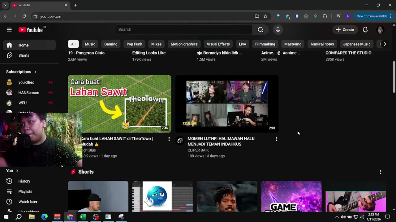Screen dimensions: 396x222
Task: Open more options for Lahan Sawit video
Action: 169,139
